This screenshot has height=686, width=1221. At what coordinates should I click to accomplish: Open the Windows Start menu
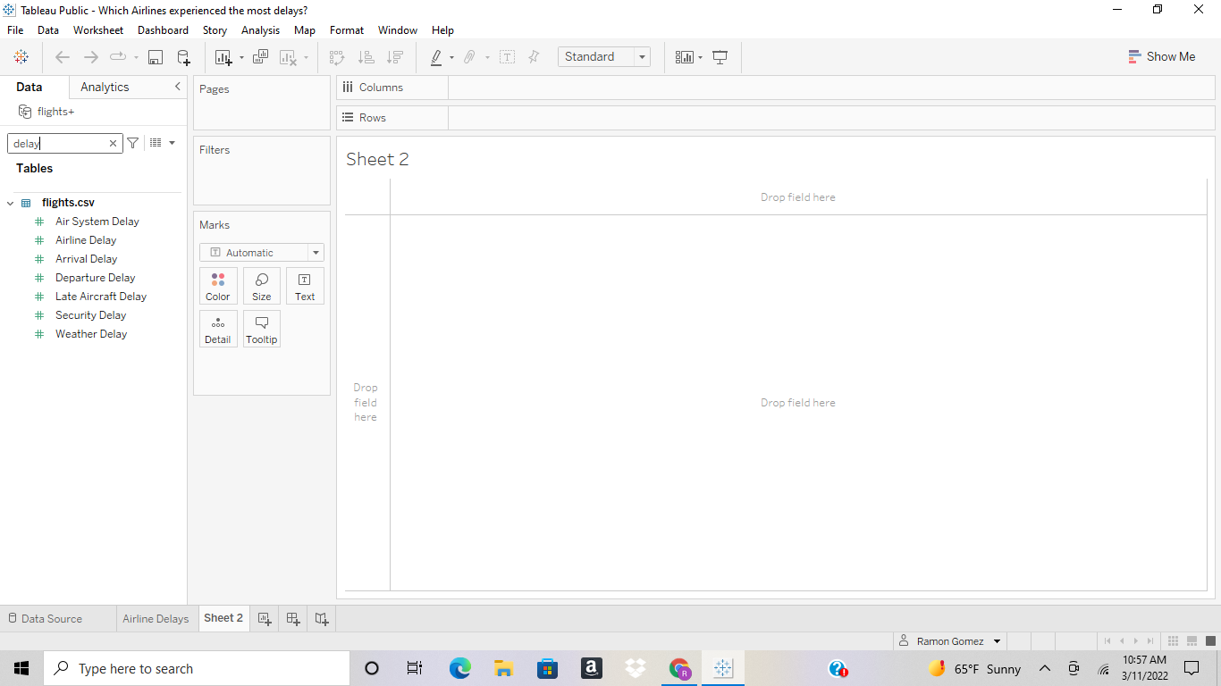point(21,668)
